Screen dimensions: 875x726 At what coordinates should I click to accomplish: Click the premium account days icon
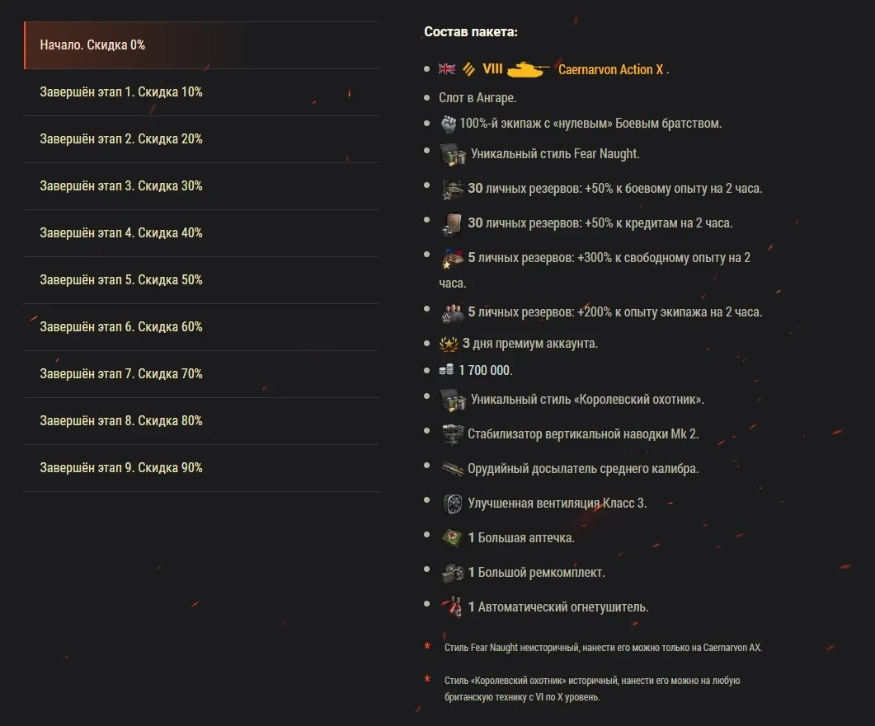449,343
